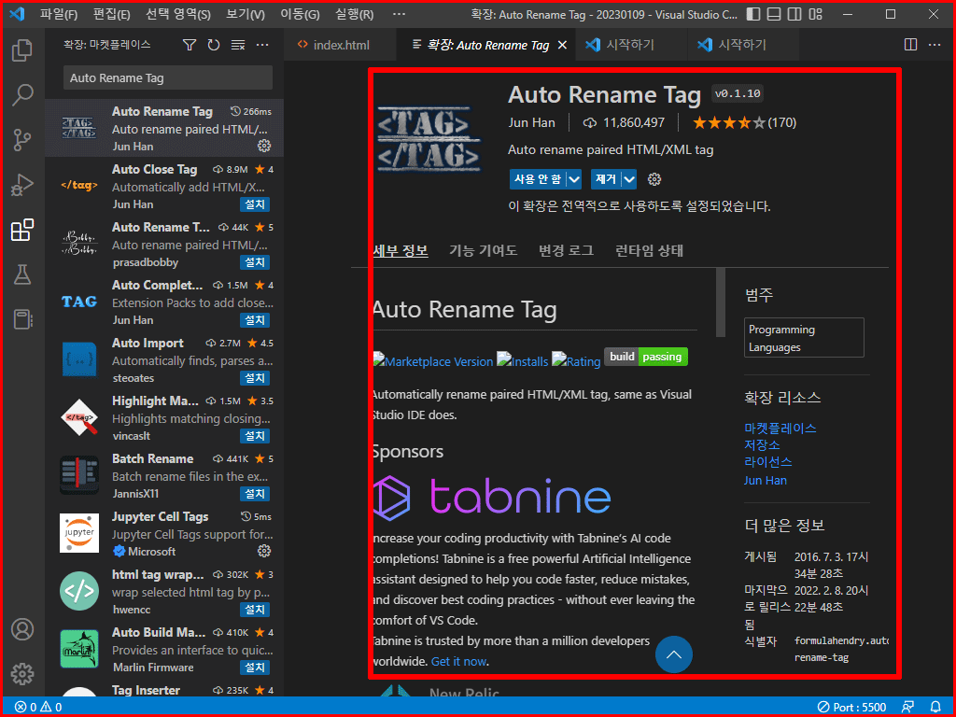Open the hidden menus ellipsis in menu bar
The image size is (956, 717).
399,14
